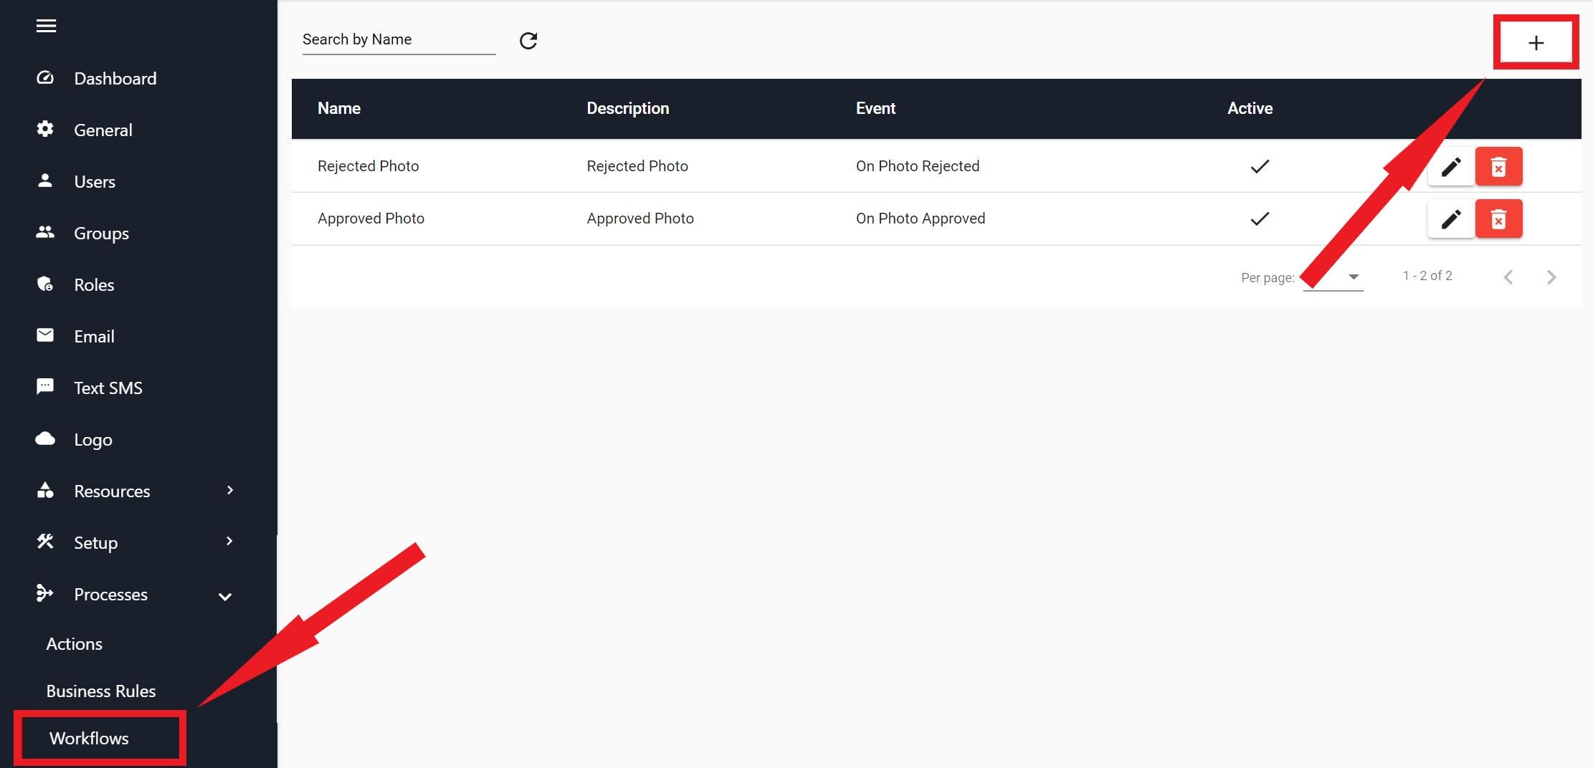Refresh the workflows list
Image resolution: width=1593 pixels, height=768 pixels.
click(528, 41)
